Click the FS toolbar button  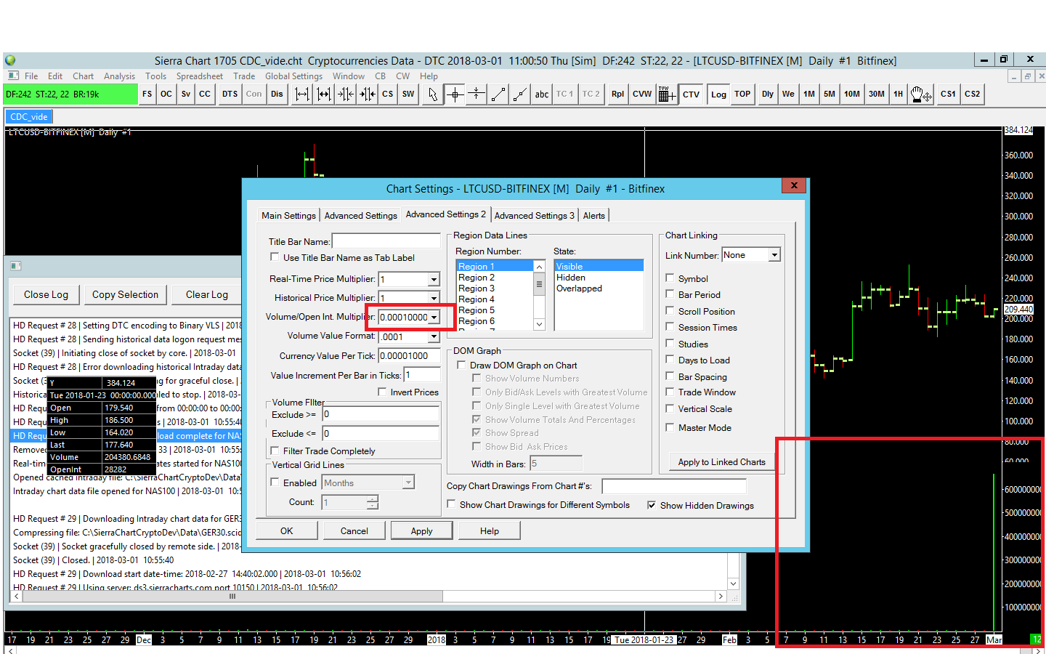coord(147,94)
